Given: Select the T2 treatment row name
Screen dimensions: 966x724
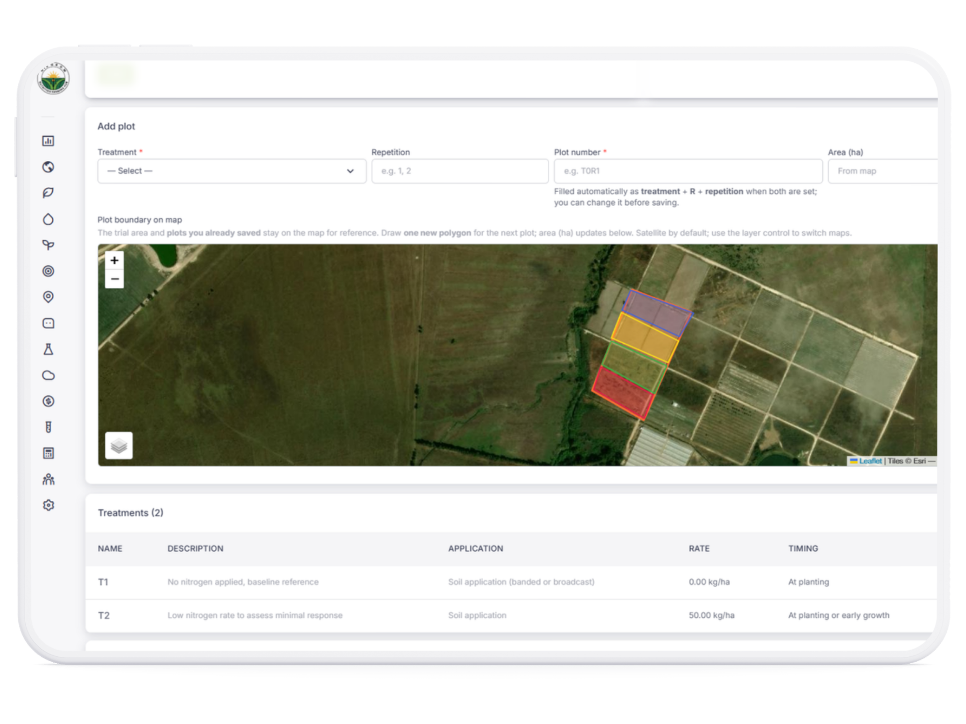Looking at the screenshot, I should pyautogui.click(x=104, y=615).
